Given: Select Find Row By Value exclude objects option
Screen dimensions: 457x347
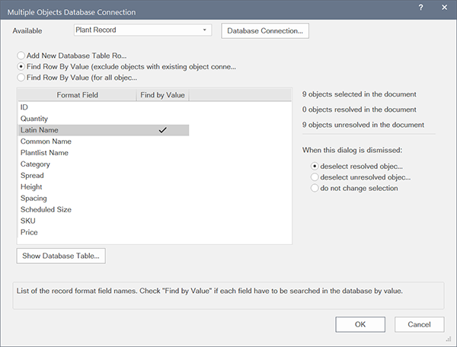Looking at the screenshot, I should (21, 66).
